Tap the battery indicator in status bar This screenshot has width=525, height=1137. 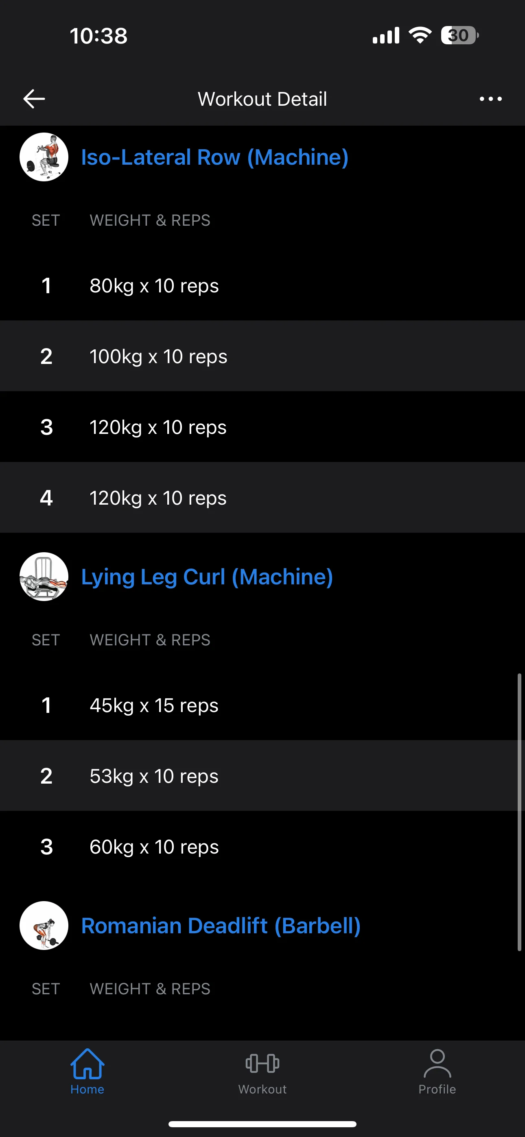click(459, 35)
